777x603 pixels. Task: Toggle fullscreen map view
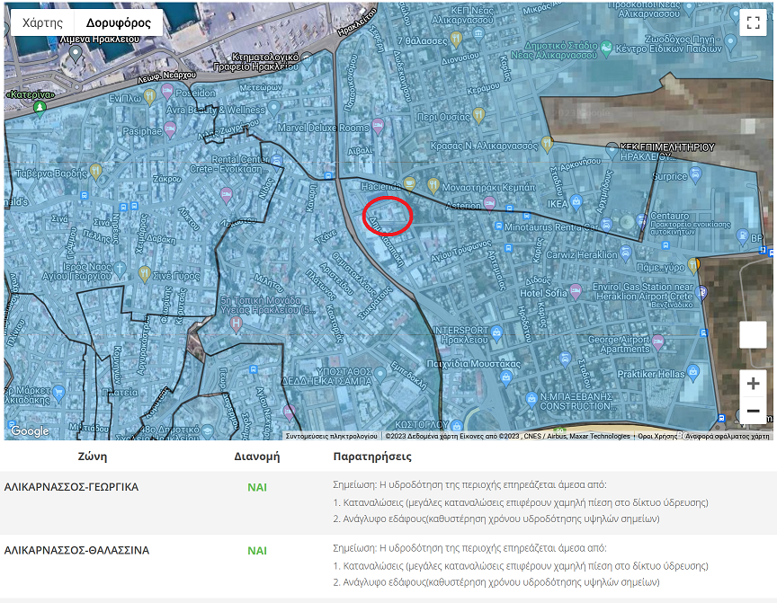point(751,23)
